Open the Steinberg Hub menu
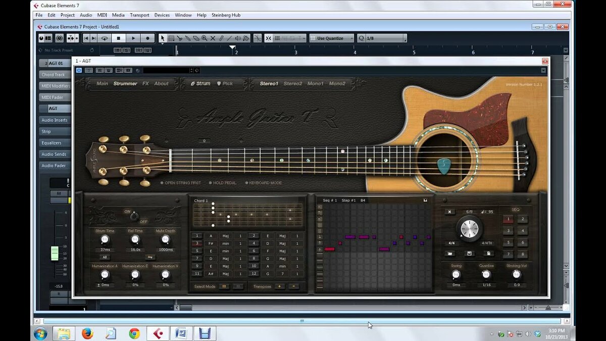 tap(226, 15)
